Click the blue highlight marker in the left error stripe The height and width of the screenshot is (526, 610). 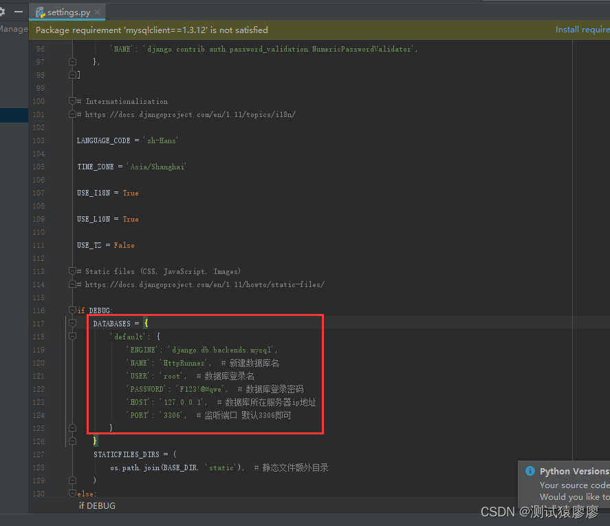tap(14, 115)
